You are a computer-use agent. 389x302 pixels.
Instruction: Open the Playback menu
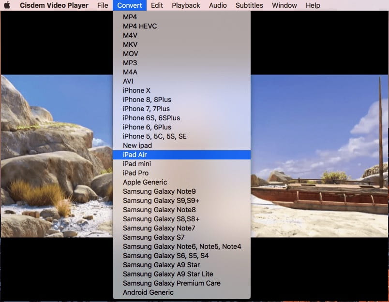pos(186,5)
